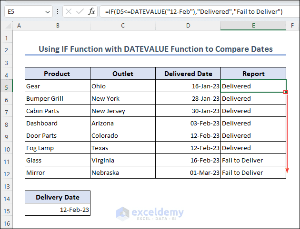Select the Cabin Parts cell
The width and height of the screenshot is (300, 229).
[x=58, y=111]
